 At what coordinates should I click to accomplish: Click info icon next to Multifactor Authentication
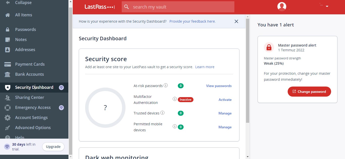[x=175, y=99]
